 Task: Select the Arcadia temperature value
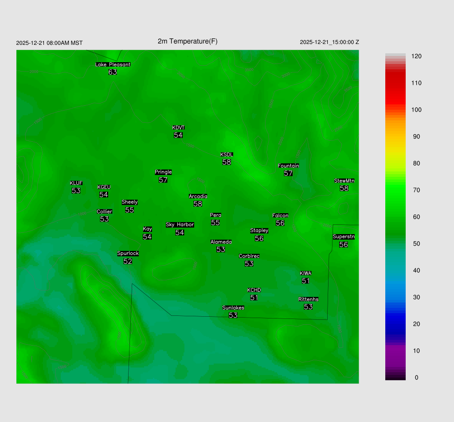tap(198, 204)
